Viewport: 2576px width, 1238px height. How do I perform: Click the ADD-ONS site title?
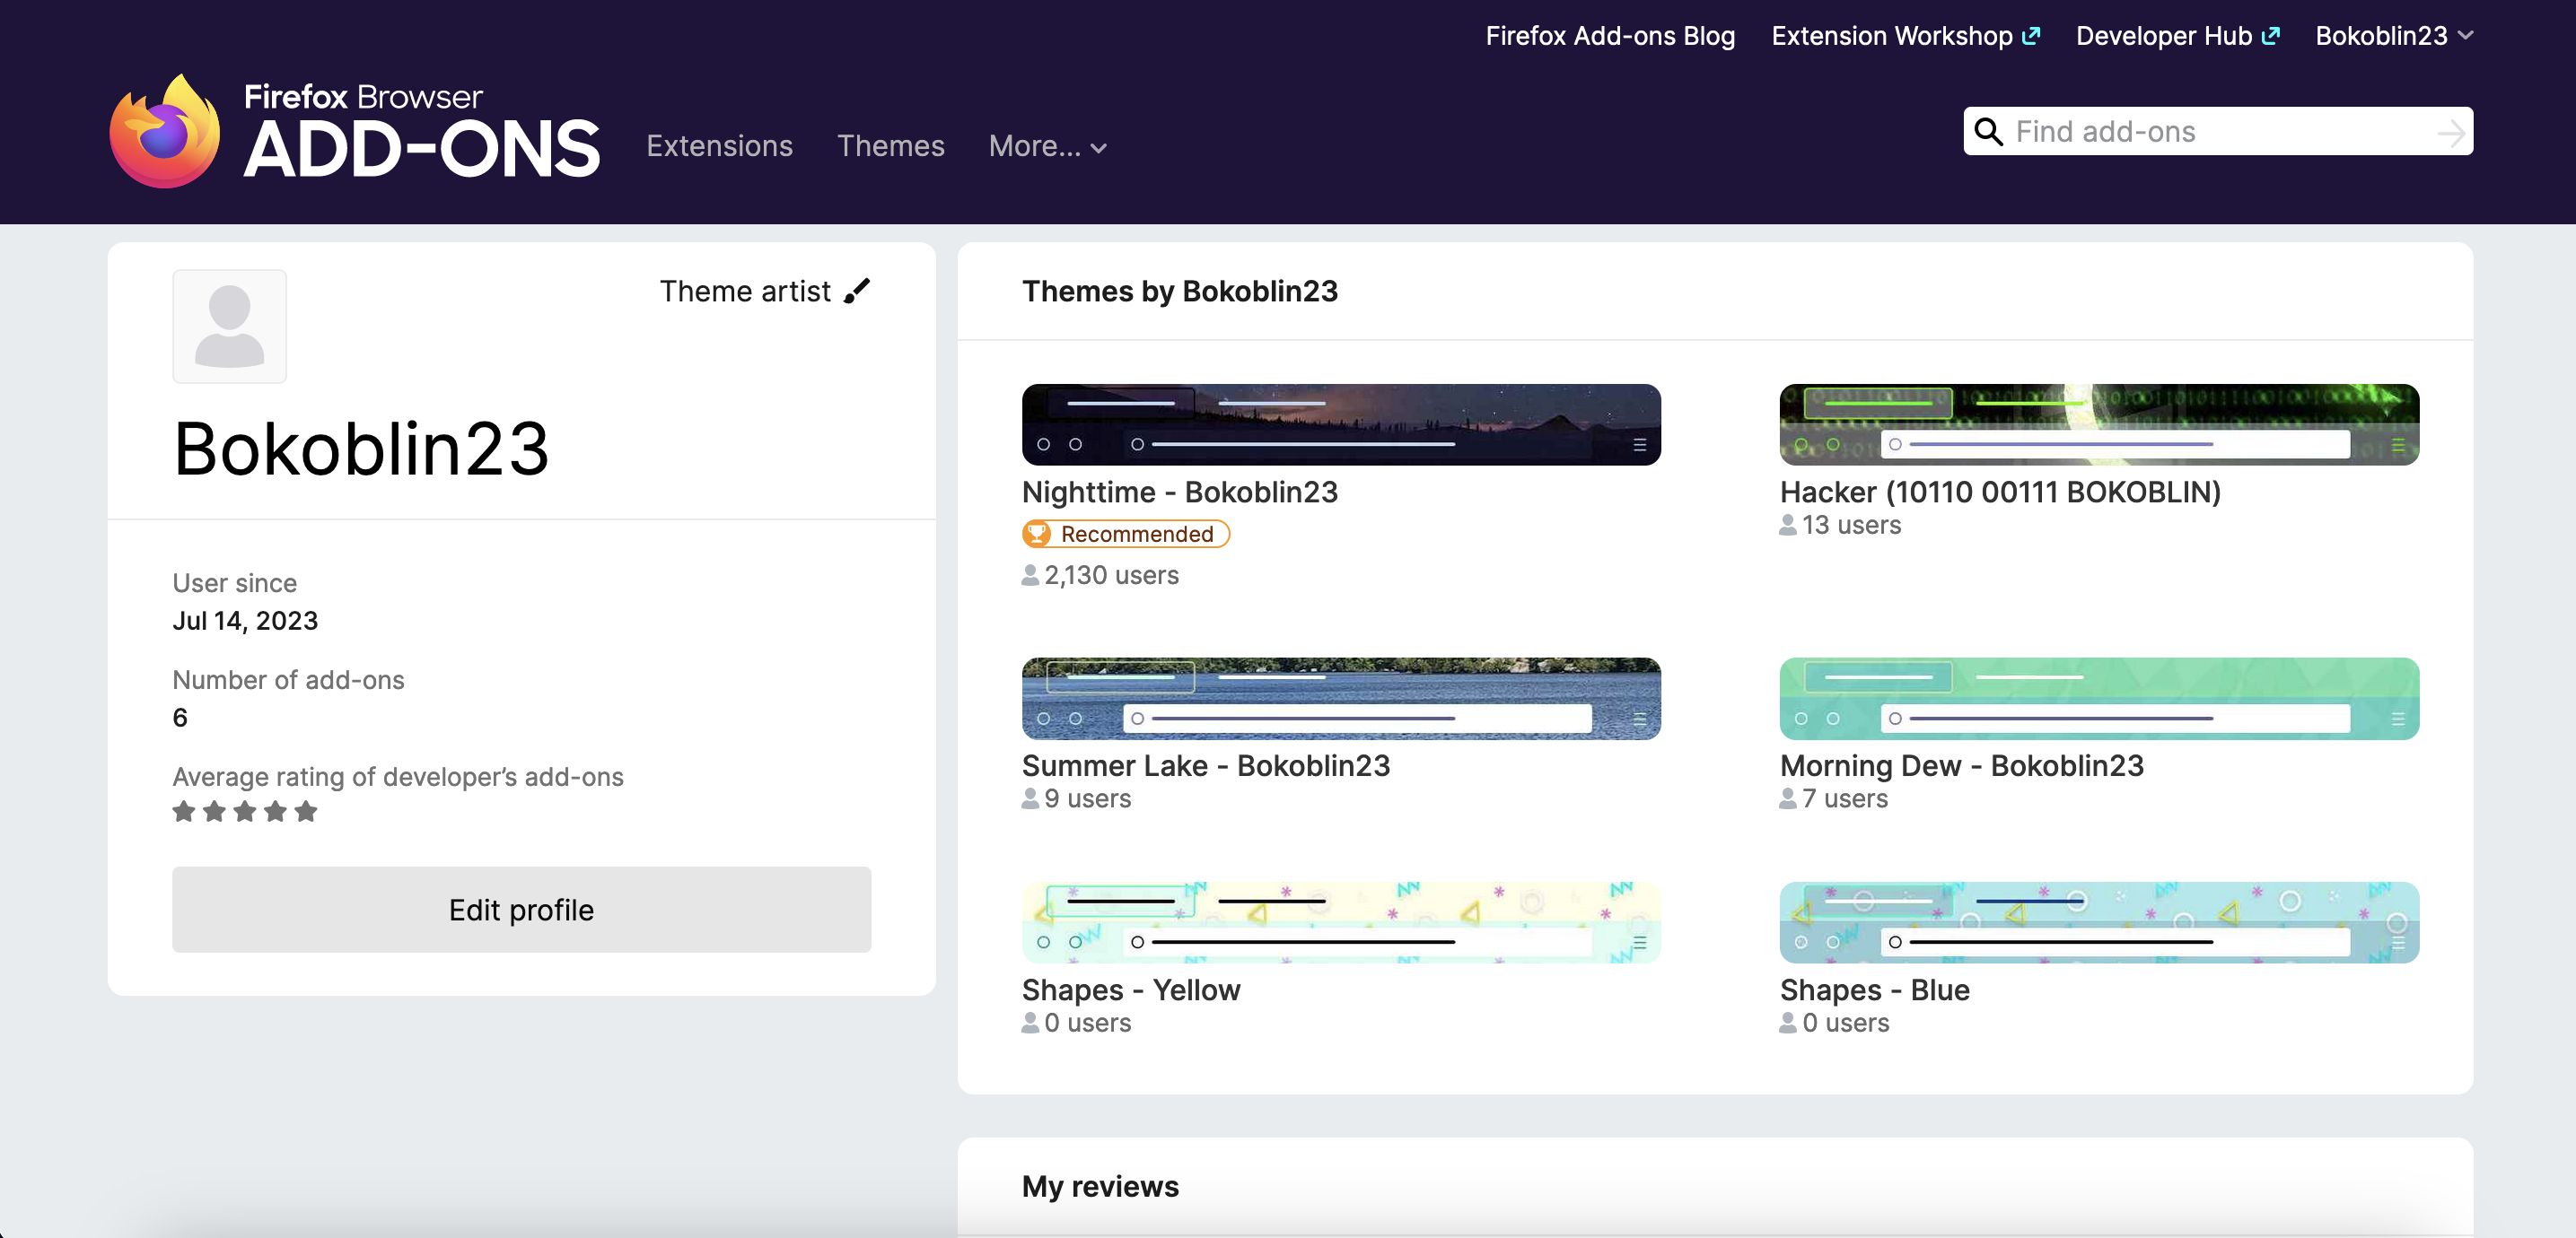421,150
